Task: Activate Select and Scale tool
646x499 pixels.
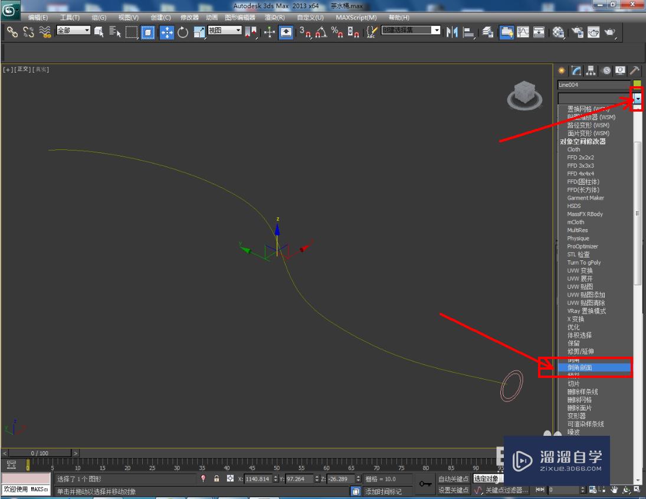Action: [x=199, y=32]
